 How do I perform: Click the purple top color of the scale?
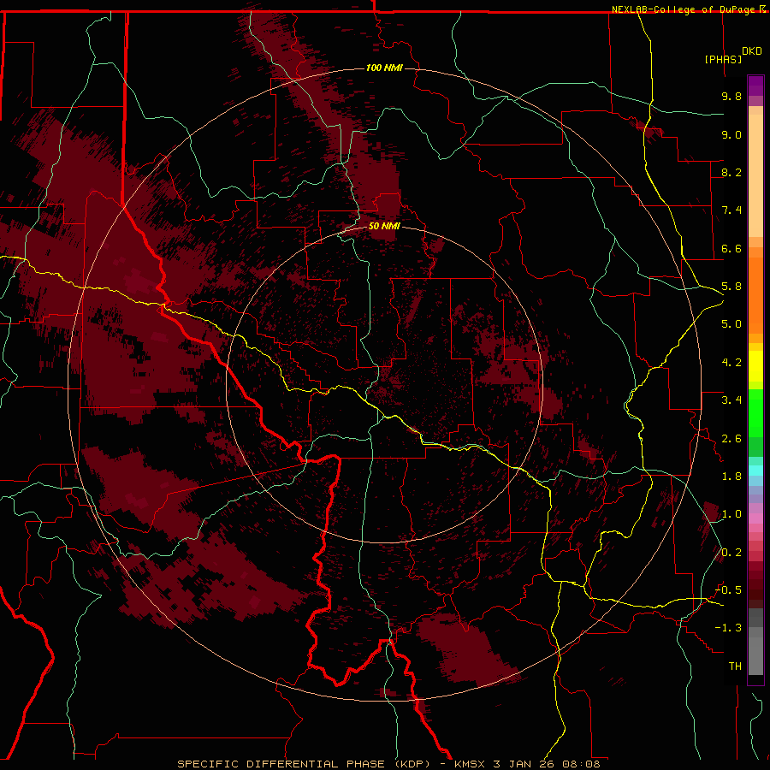[x=755, y=86]
